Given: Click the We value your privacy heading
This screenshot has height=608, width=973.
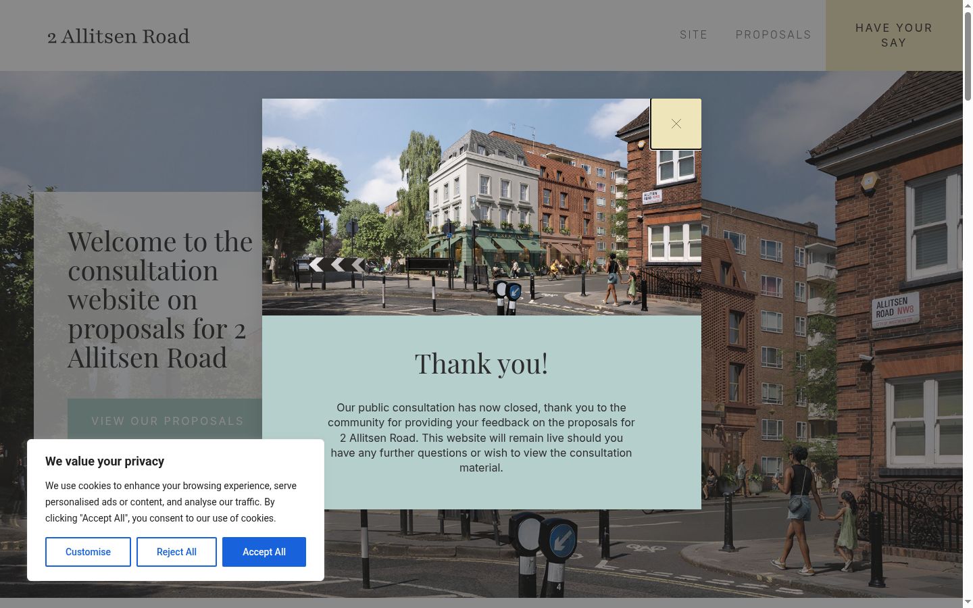Looking at the screenshot, I should point(105,461).
